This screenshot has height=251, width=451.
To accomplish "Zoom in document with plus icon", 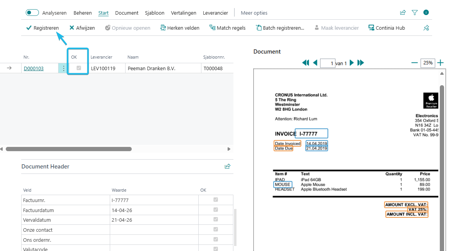I will pyautogui.click(x=441, y=63).
